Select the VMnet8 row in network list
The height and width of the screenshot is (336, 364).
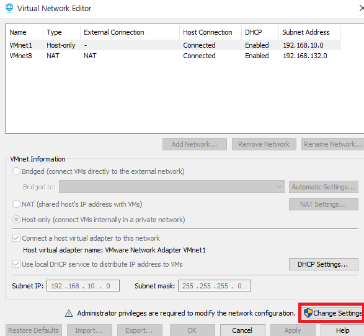[x=175, y=56]
